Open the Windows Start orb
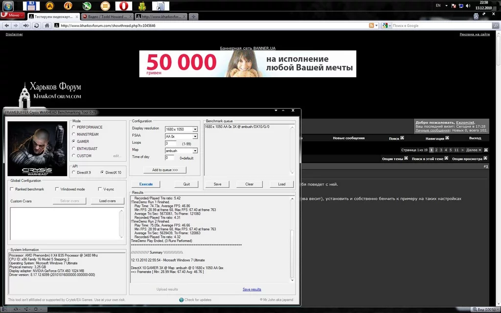The image size is (501, 313). [x=8, y=6]
